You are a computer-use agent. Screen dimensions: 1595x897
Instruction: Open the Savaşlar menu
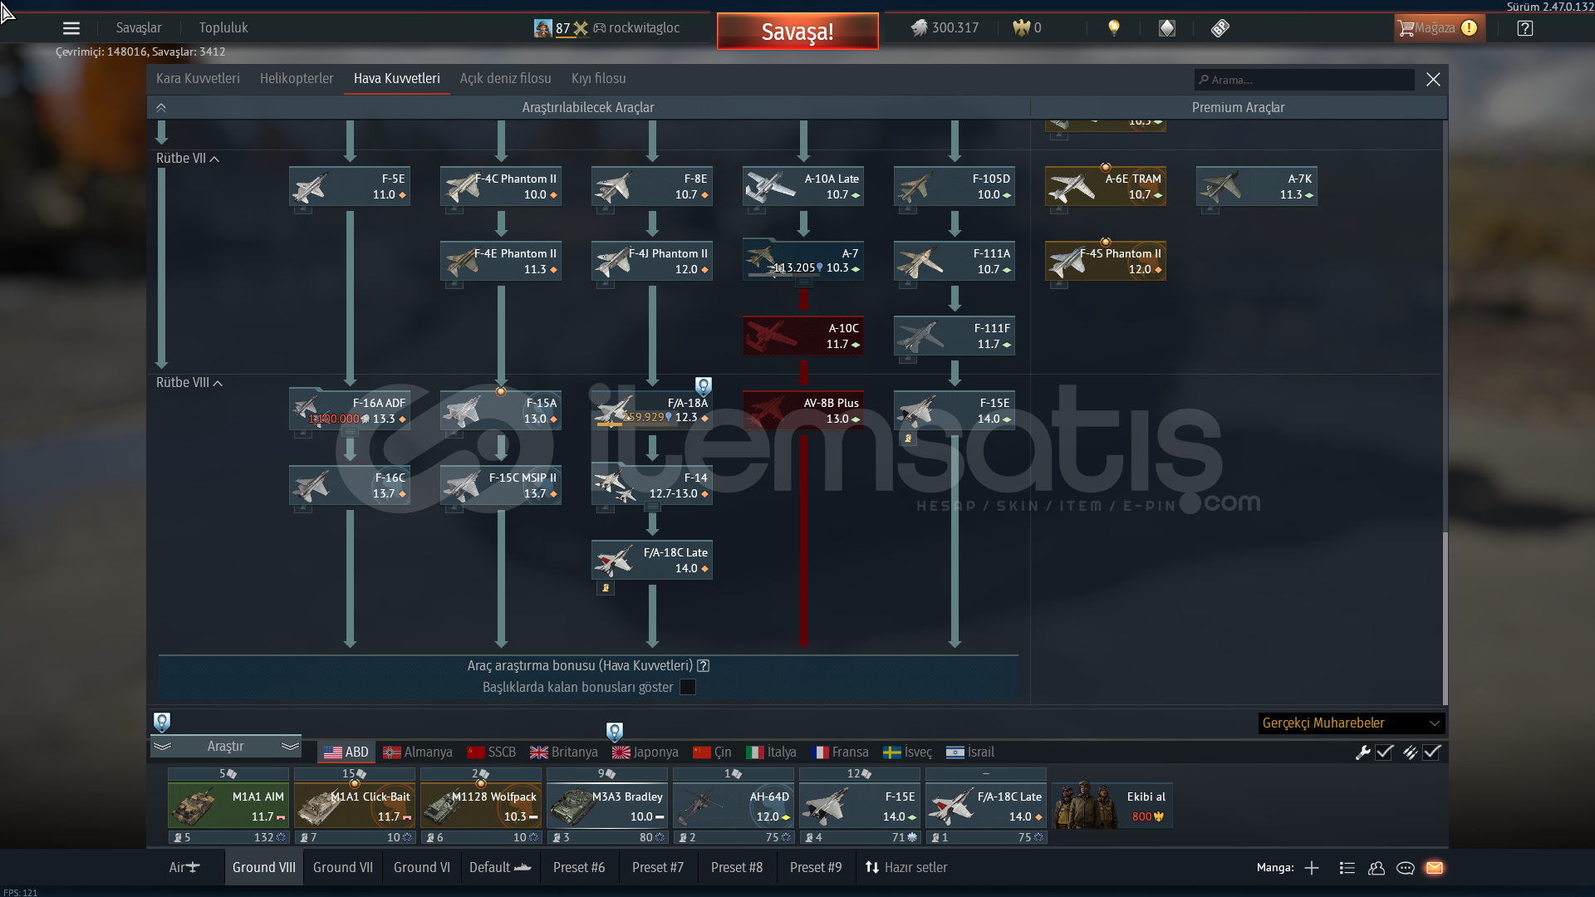[x=139, y=28]
